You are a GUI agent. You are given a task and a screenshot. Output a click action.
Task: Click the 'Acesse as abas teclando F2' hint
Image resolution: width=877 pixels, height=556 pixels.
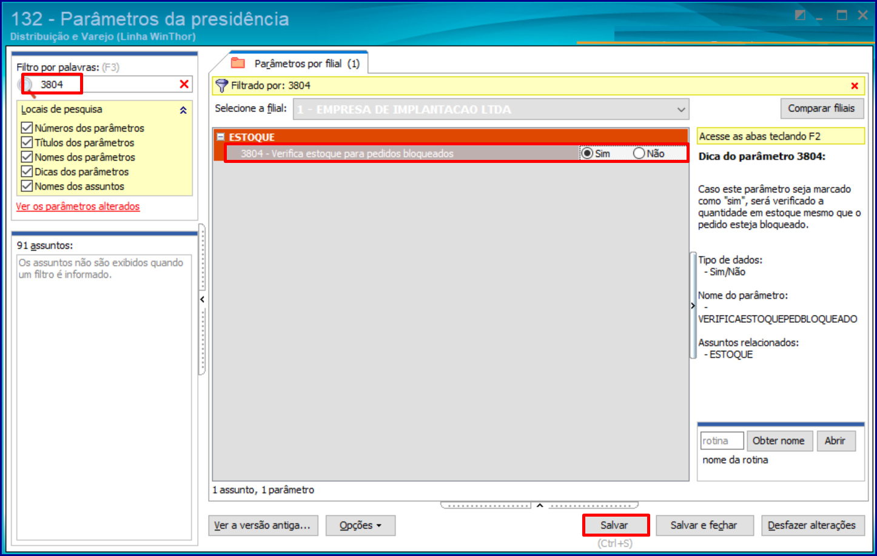pos(781,136)
